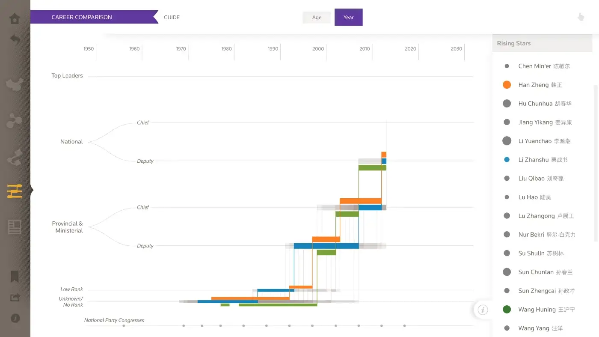Select Lu Zhangong in the list
The width and height of the screenshot is (599, 337).
coord(539,216)
